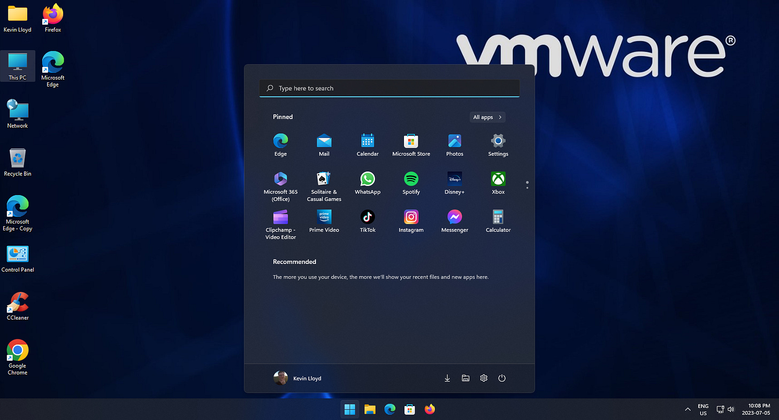This screenshot has height=420, width=779.
Task: Open Kevin Lloyd account options
Action: click(x=297, y=378)
